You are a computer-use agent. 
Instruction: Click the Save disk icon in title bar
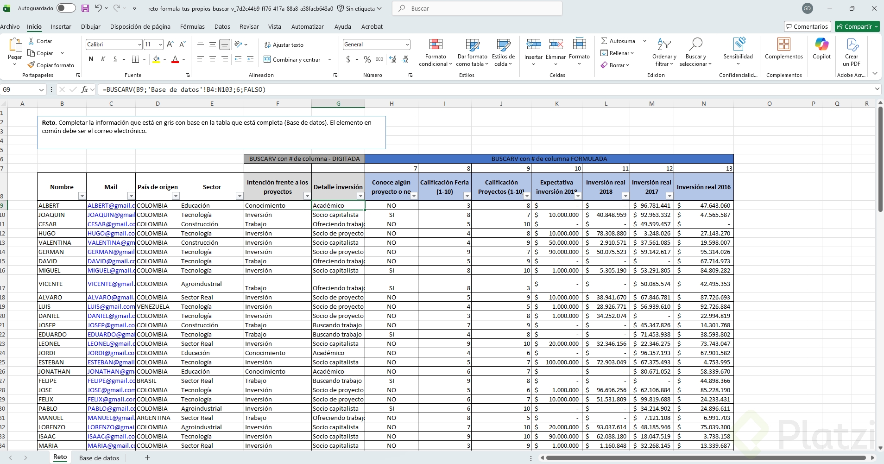(x=85, y=8)
